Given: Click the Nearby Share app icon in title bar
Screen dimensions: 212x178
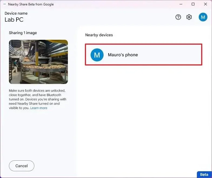Looking at the screenshot, I should (4, 4).
